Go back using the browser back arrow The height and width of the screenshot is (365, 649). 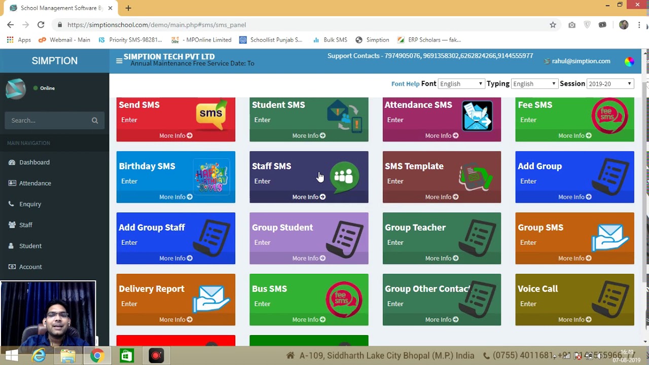tap(11, 25)
